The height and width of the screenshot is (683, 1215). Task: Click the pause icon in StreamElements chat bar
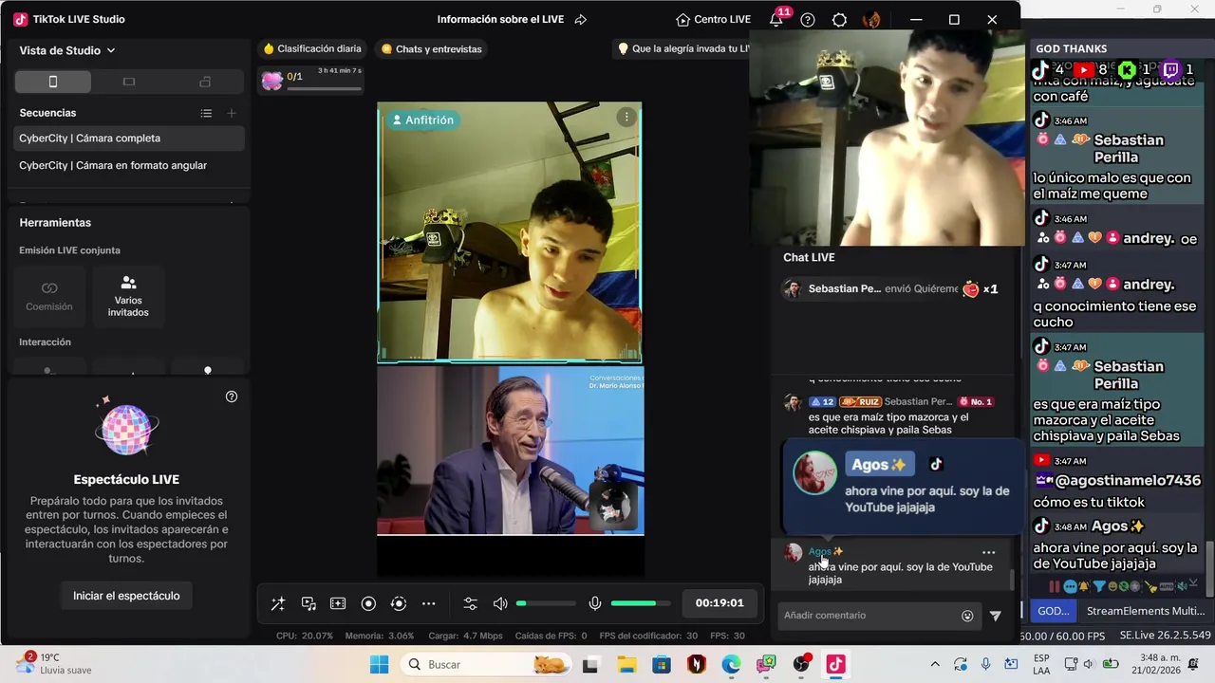[1054, 587]
